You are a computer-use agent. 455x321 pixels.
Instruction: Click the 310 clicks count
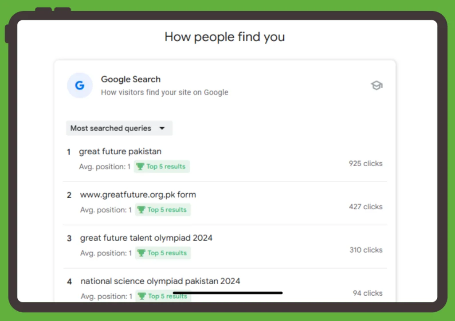366,250
